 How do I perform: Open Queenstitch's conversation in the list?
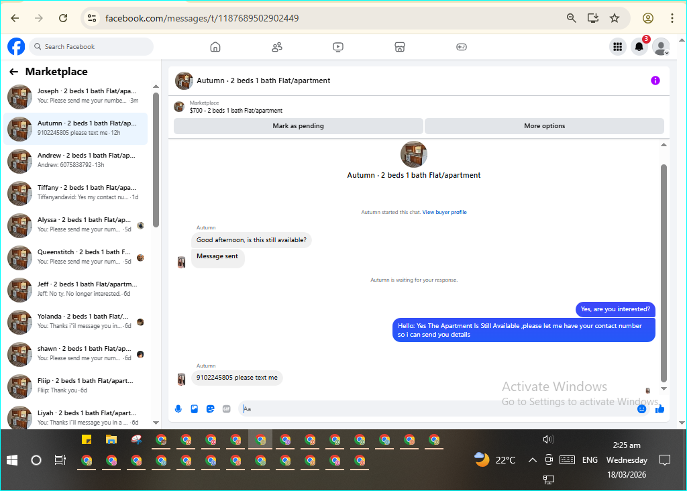(75, 258)
